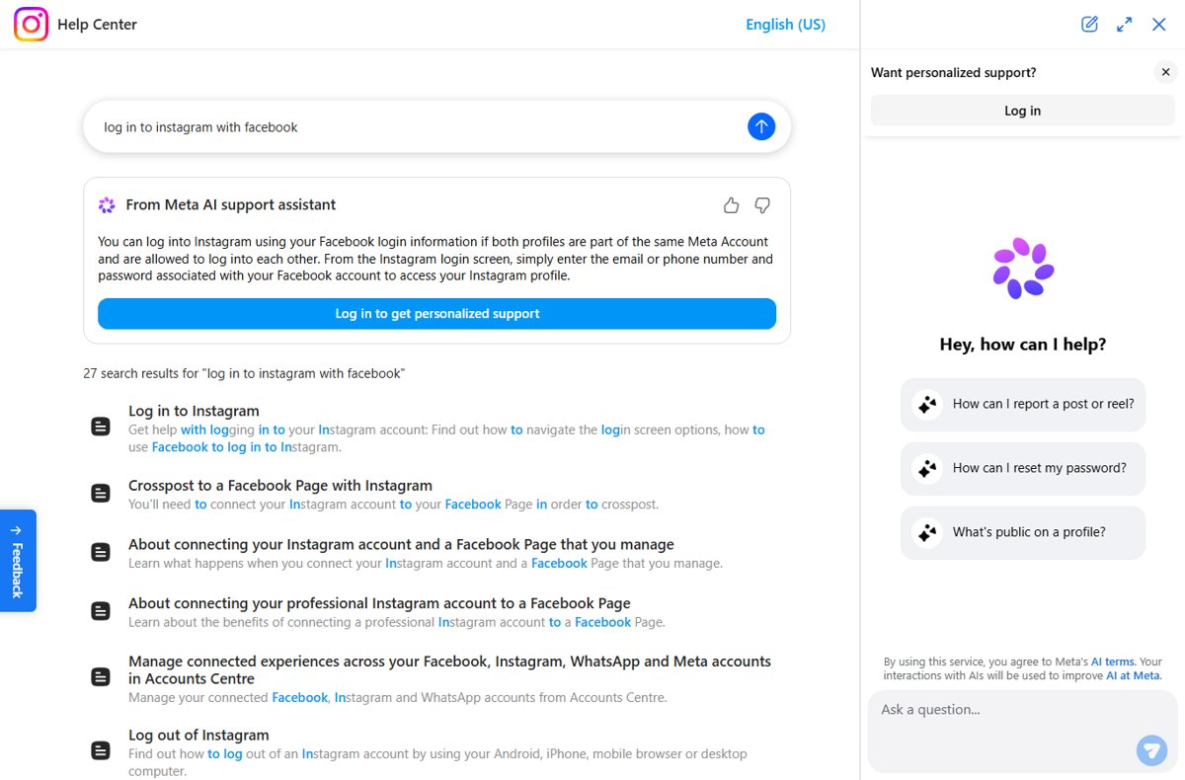The image size is (1185, 780).
Task: Open Manage connected experiences across accounts article
Action: [x=449, y=669]
